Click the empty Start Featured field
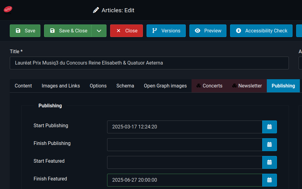This screenshot has height=189, width=302. coord(185,162)
